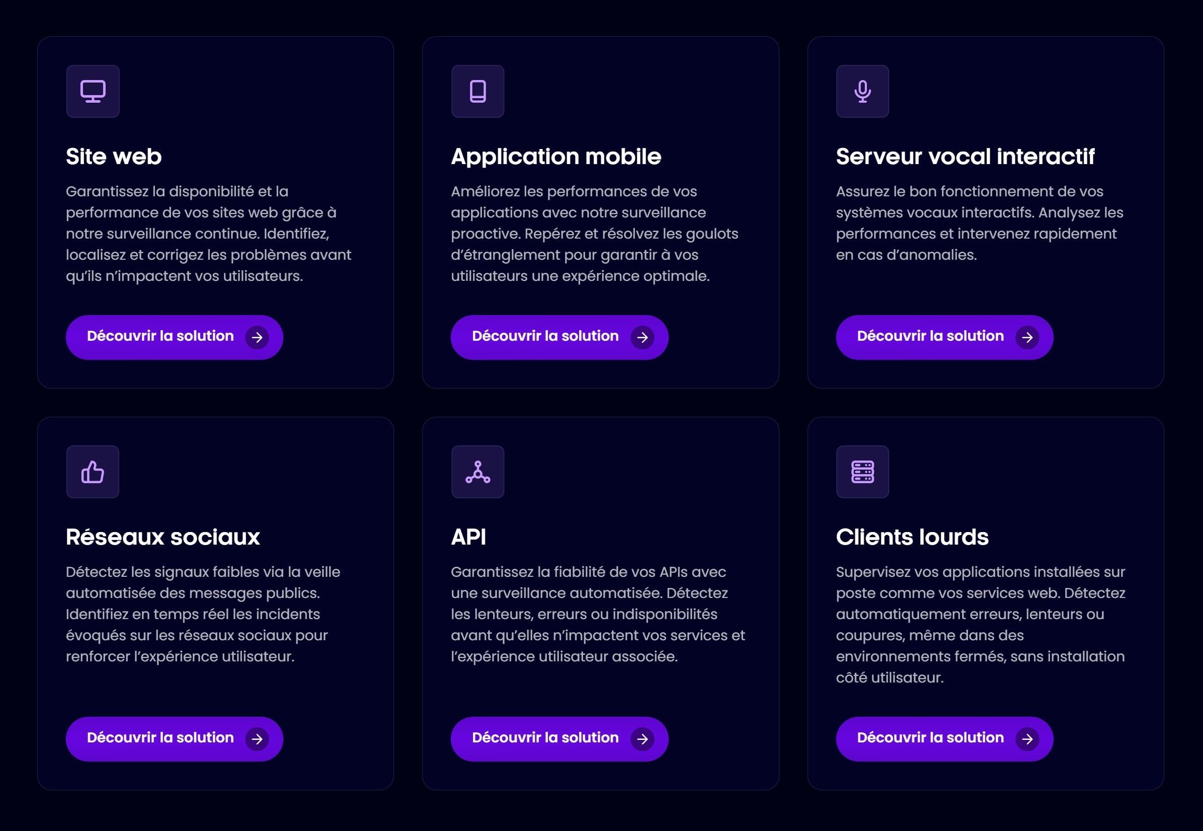Click the arrow icon within the API card button
This screenshot has height=831, width=1203.
(x=643, y=739)
